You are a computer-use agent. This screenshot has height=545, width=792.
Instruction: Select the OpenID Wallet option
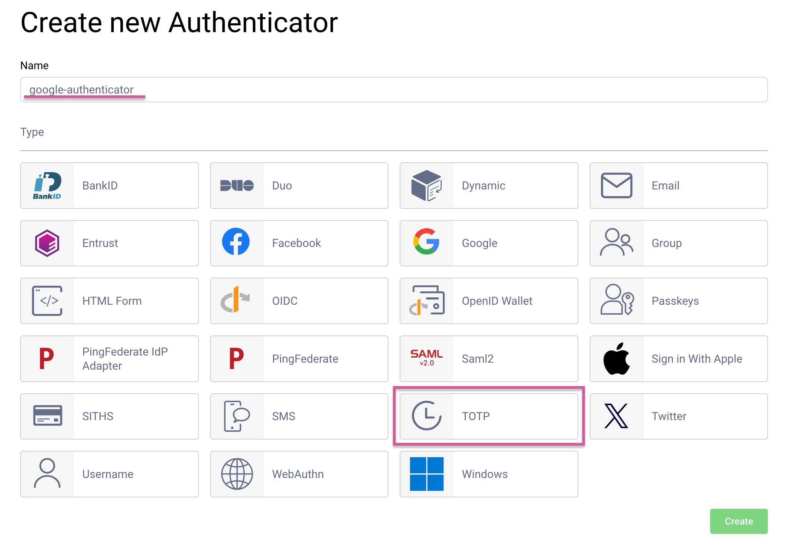click(x=488, y=301)
